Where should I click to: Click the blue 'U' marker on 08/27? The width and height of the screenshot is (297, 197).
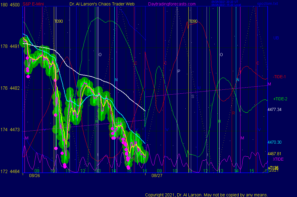pos(199,88)
